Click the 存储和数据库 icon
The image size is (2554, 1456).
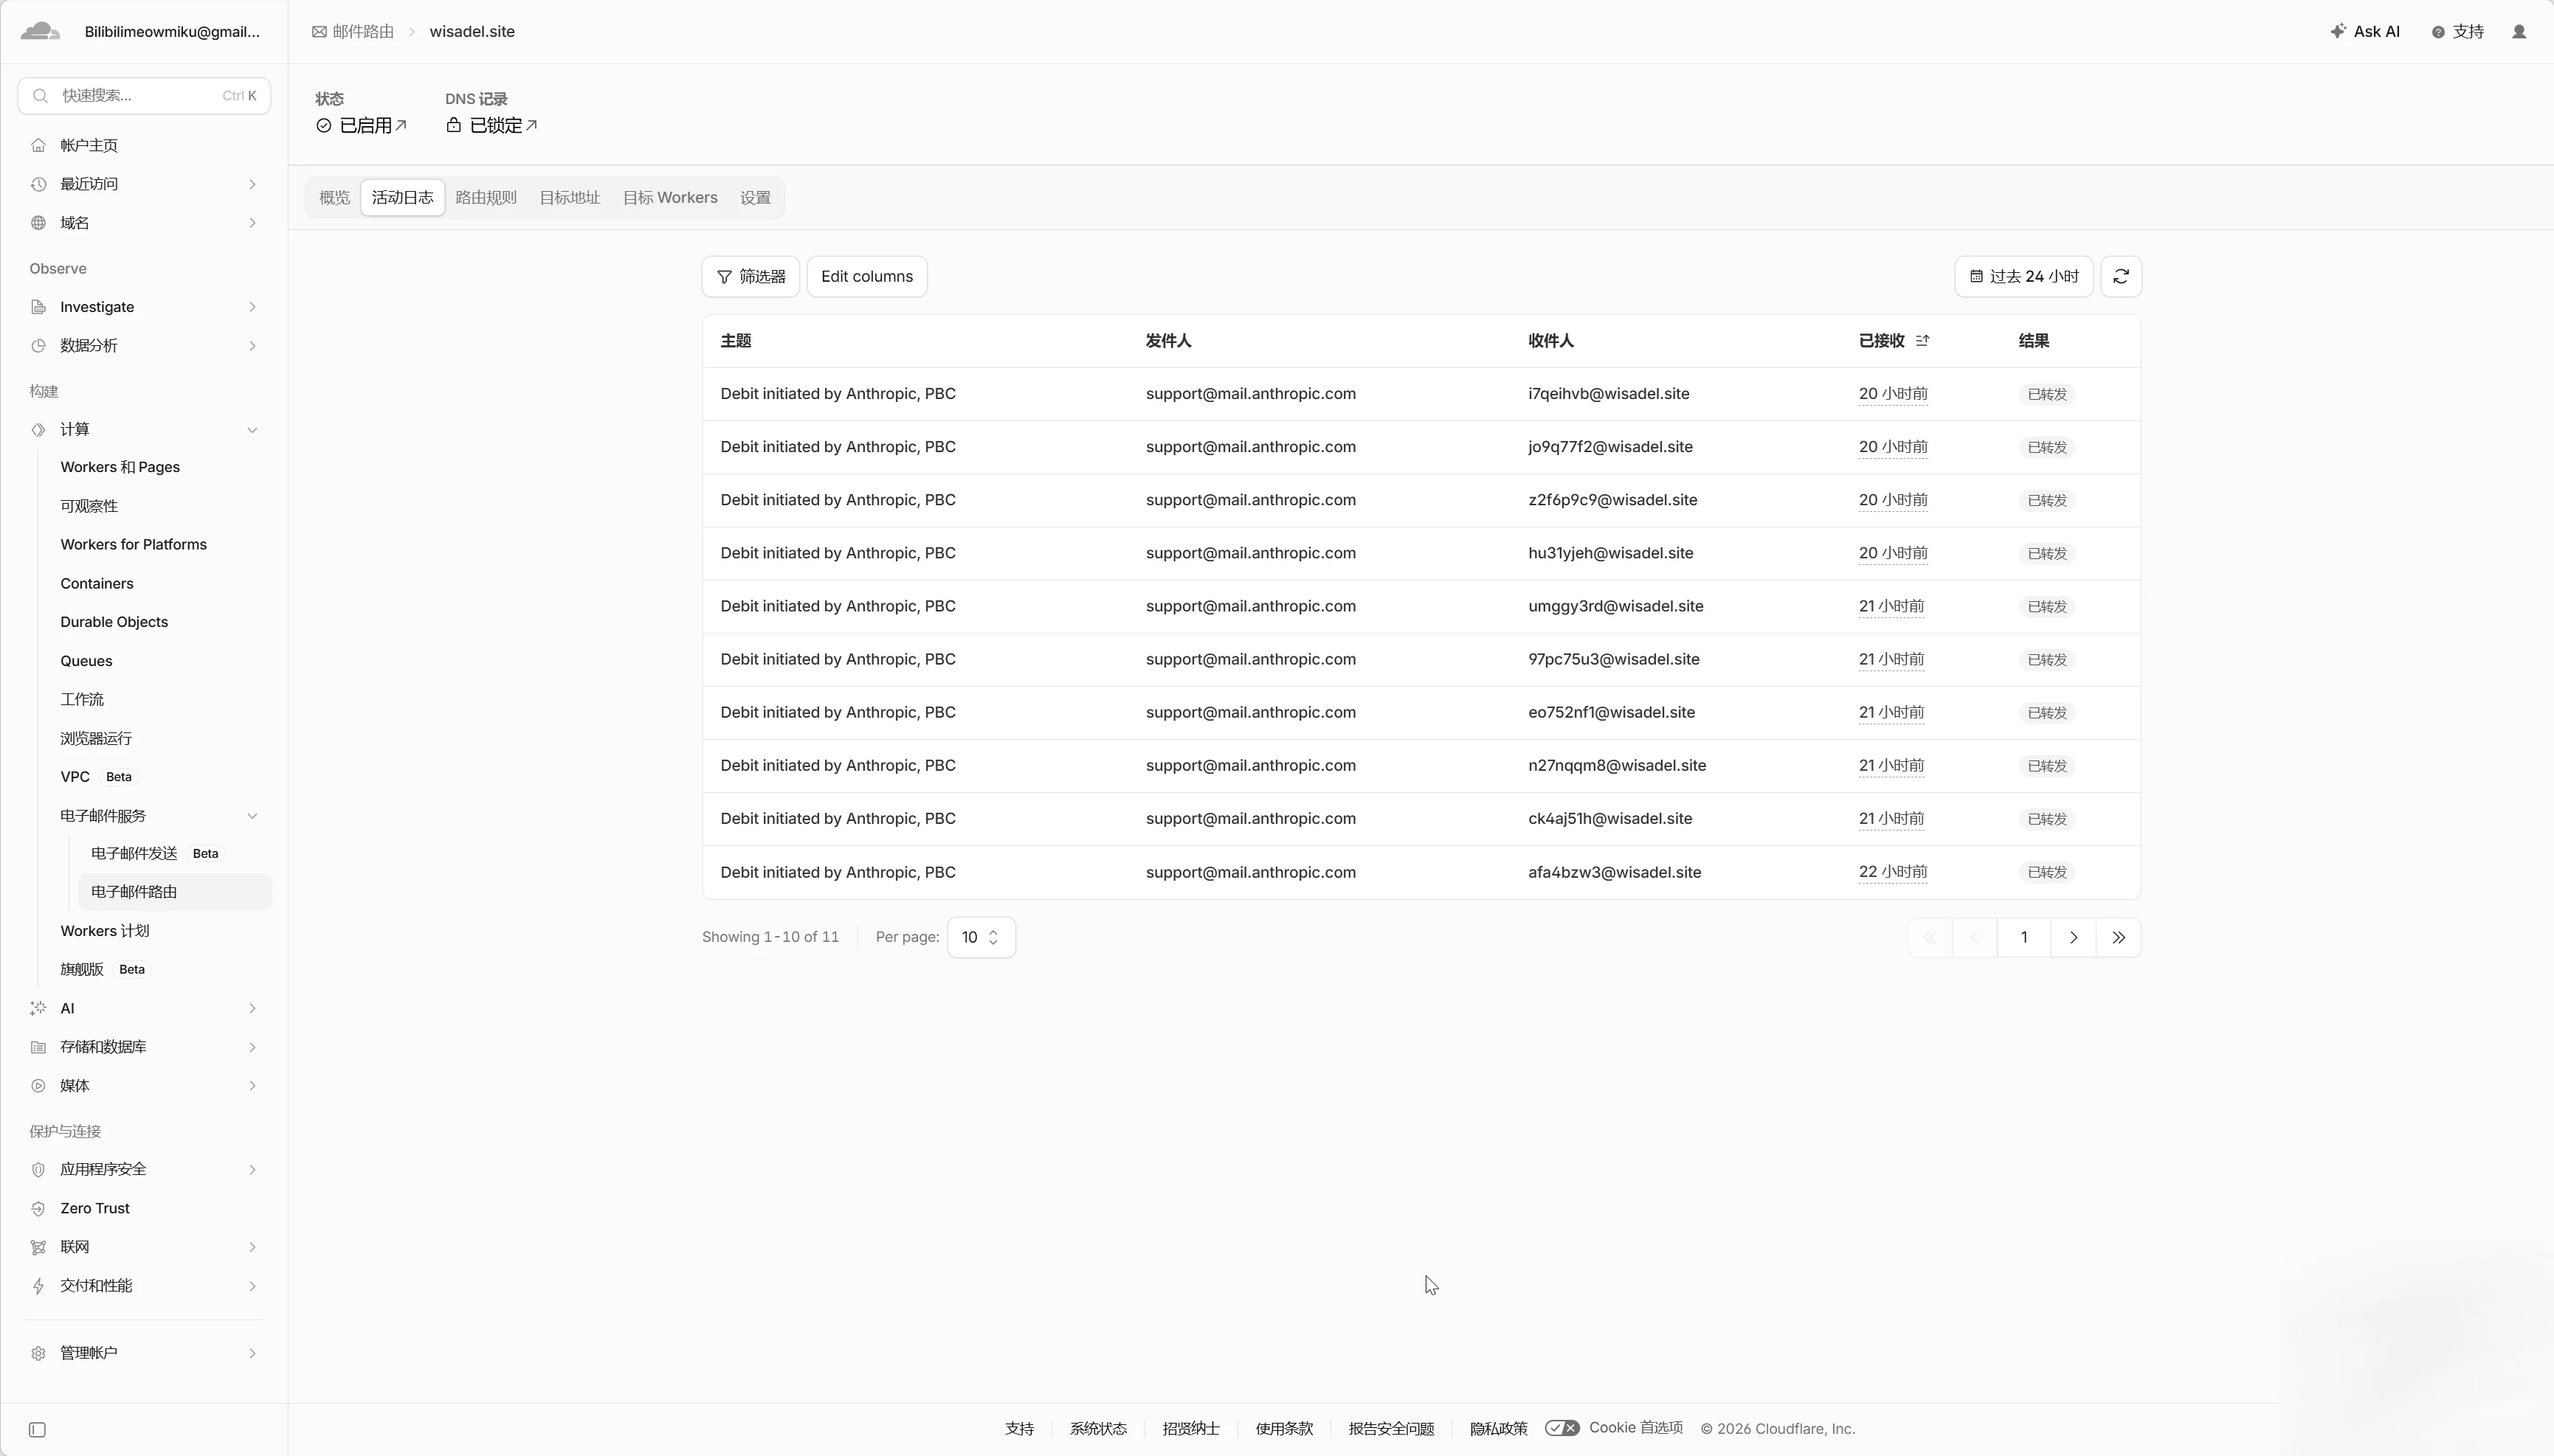pyautogui.click(x=38, y=1047)
